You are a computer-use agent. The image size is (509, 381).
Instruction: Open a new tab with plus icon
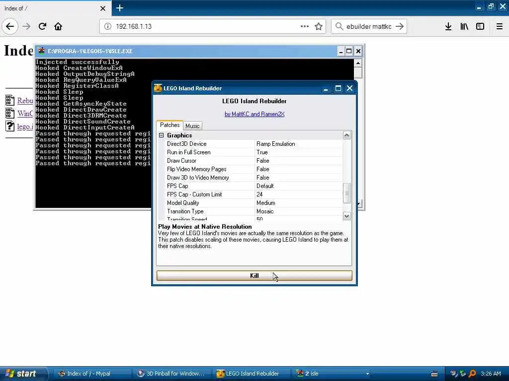[x=119, y=8]
